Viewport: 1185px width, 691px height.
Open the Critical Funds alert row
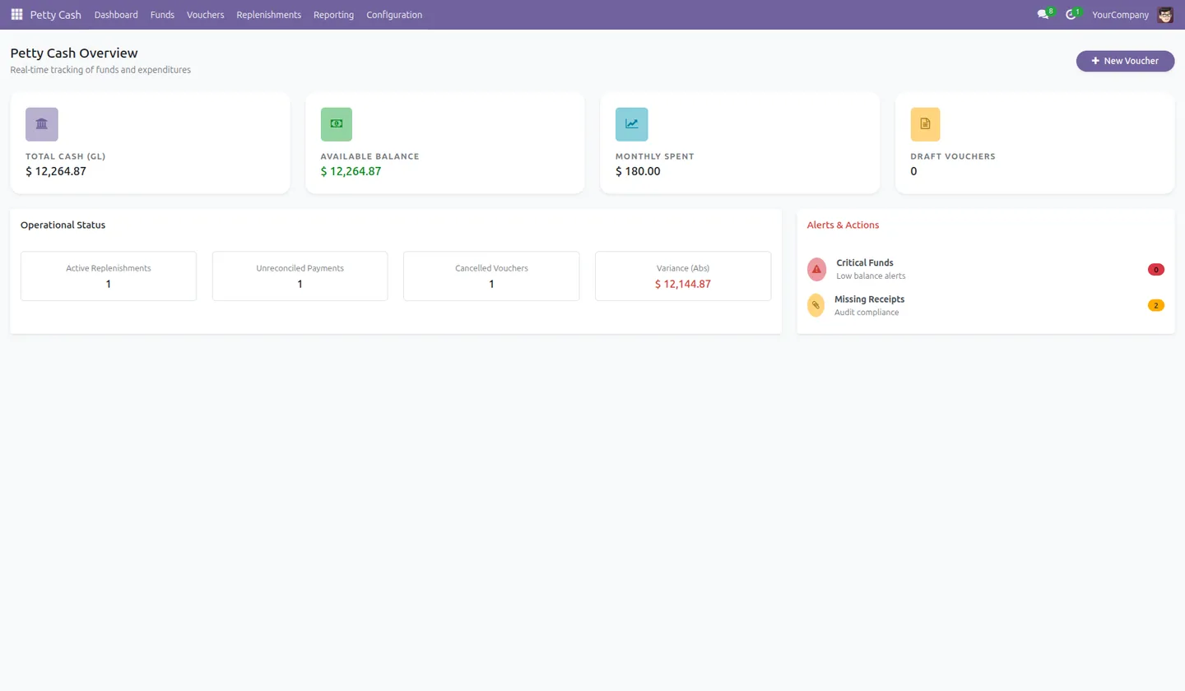986,270
